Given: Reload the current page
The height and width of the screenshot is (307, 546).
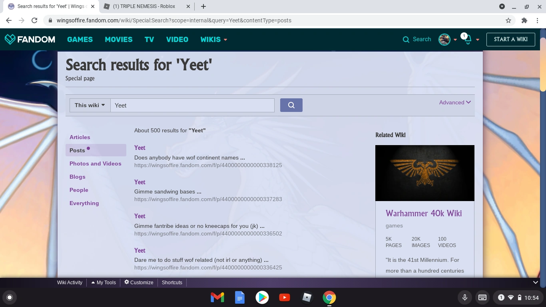Looking at the screenshot, I should pos(34,20).
